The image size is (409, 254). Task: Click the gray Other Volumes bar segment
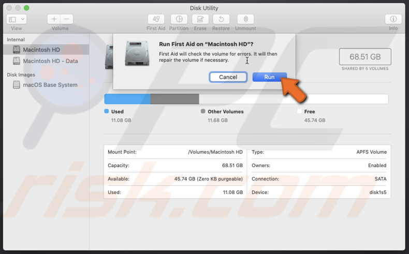pos(175,99)
